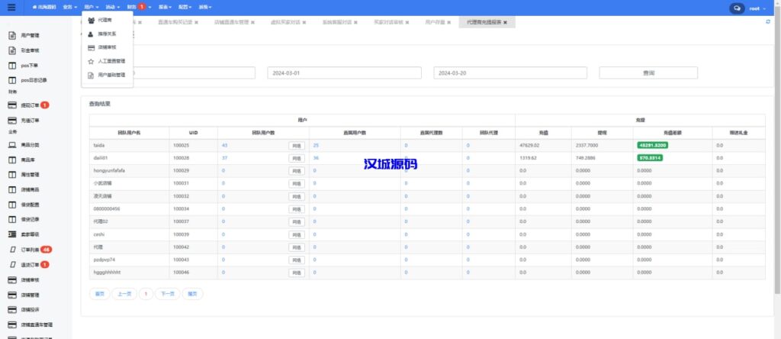Expand the 业务 top menu dropdown

tap(69, 8)
